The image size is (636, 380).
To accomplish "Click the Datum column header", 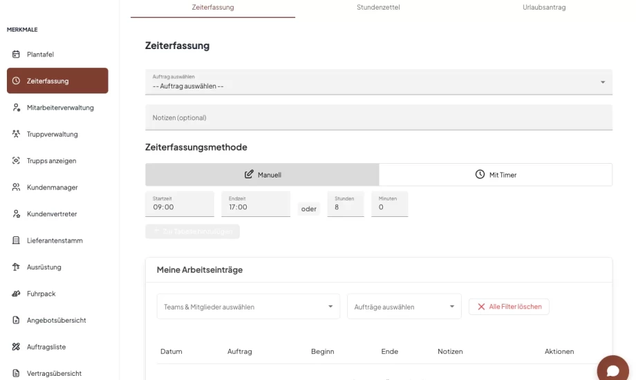I will pos(171,351).
